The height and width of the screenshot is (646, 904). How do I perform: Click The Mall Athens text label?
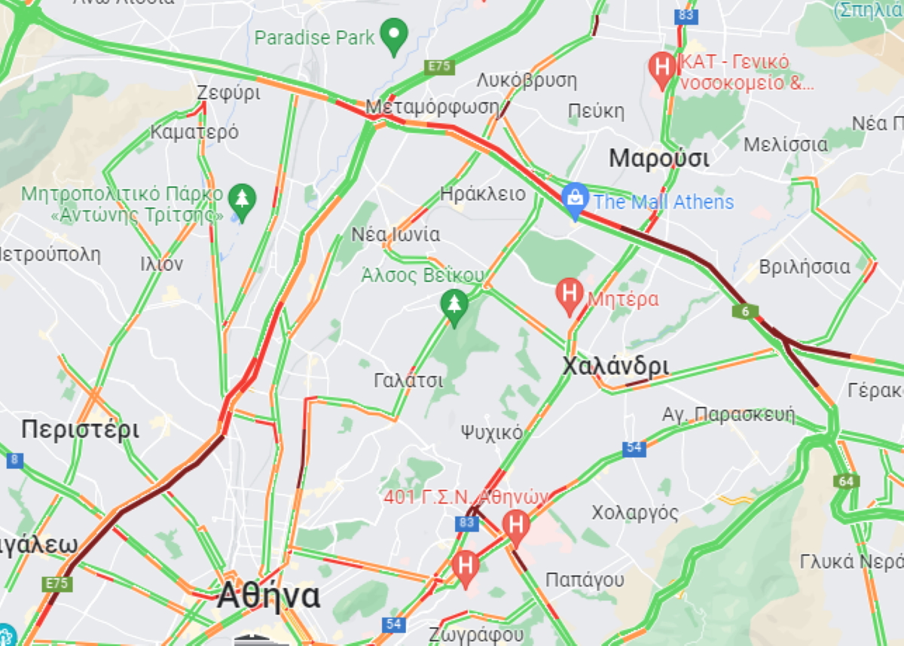click(664, 202)
